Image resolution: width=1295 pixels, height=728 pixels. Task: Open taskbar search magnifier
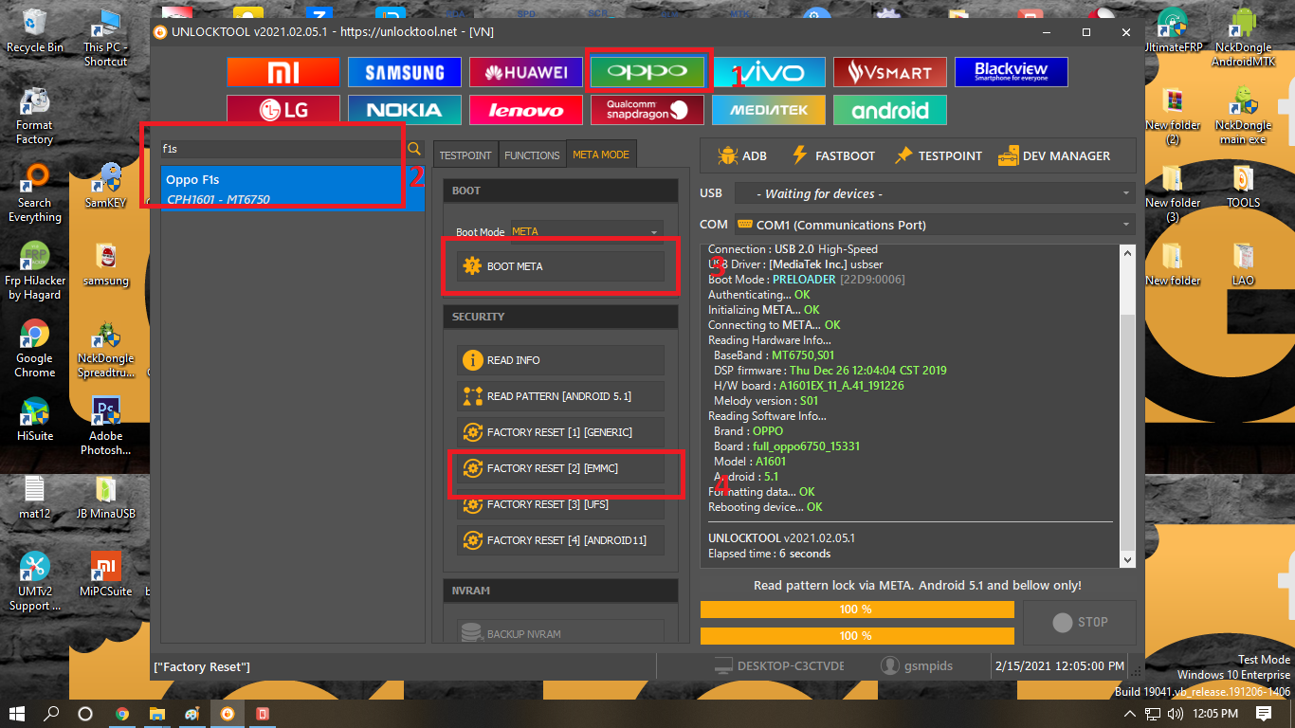pyautogui.click(x=51, y=713)
